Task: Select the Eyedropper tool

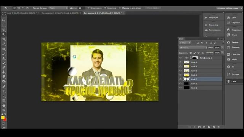Action: pos(4,44)
